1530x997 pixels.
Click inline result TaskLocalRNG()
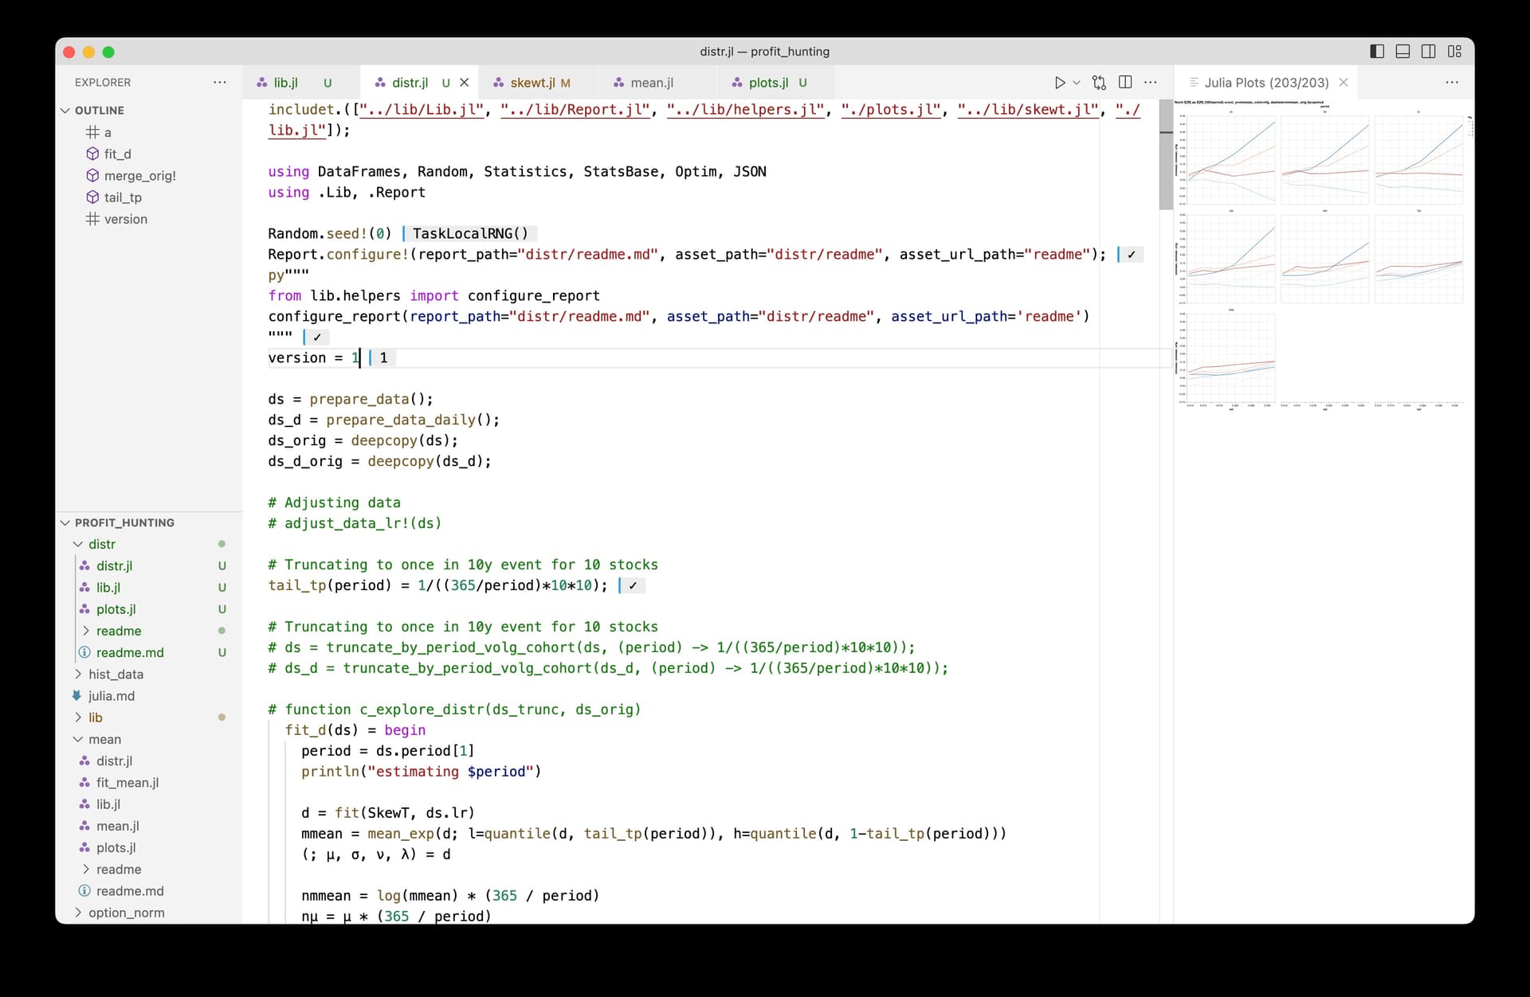pyautogui.click(x=470, y=233)
